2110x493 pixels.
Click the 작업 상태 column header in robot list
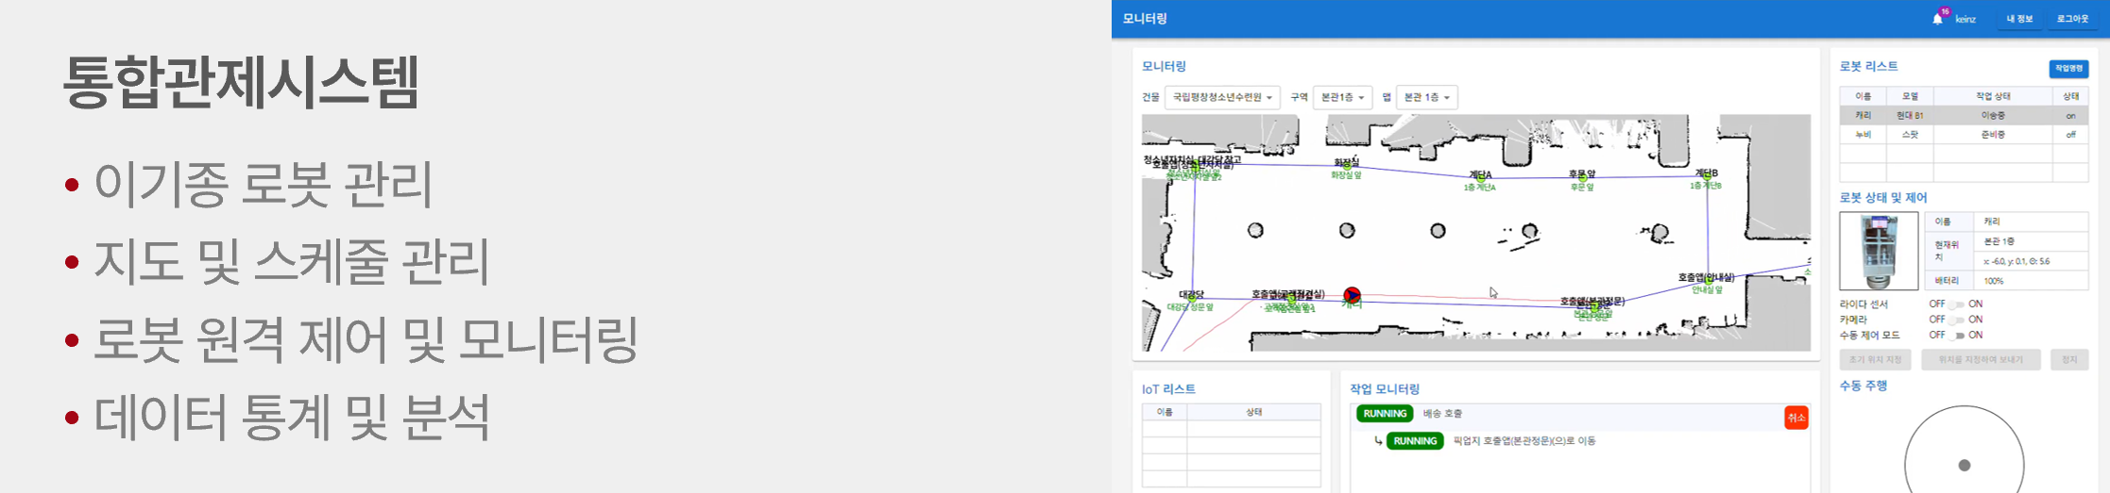(x=1993, y=96)
